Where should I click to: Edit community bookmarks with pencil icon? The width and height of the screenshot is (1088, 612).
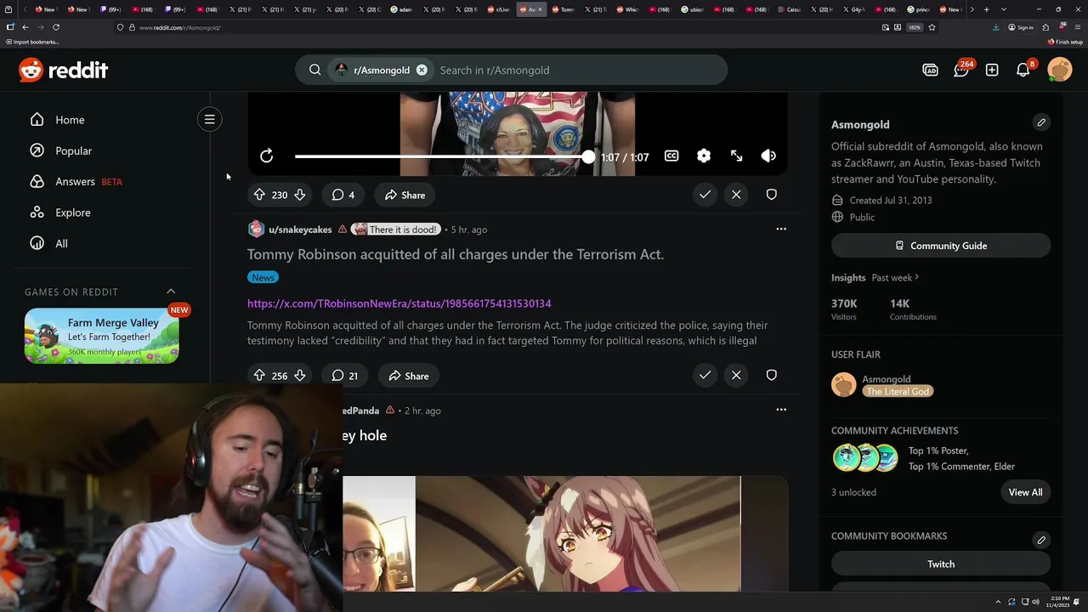(x=1041, y=540)
